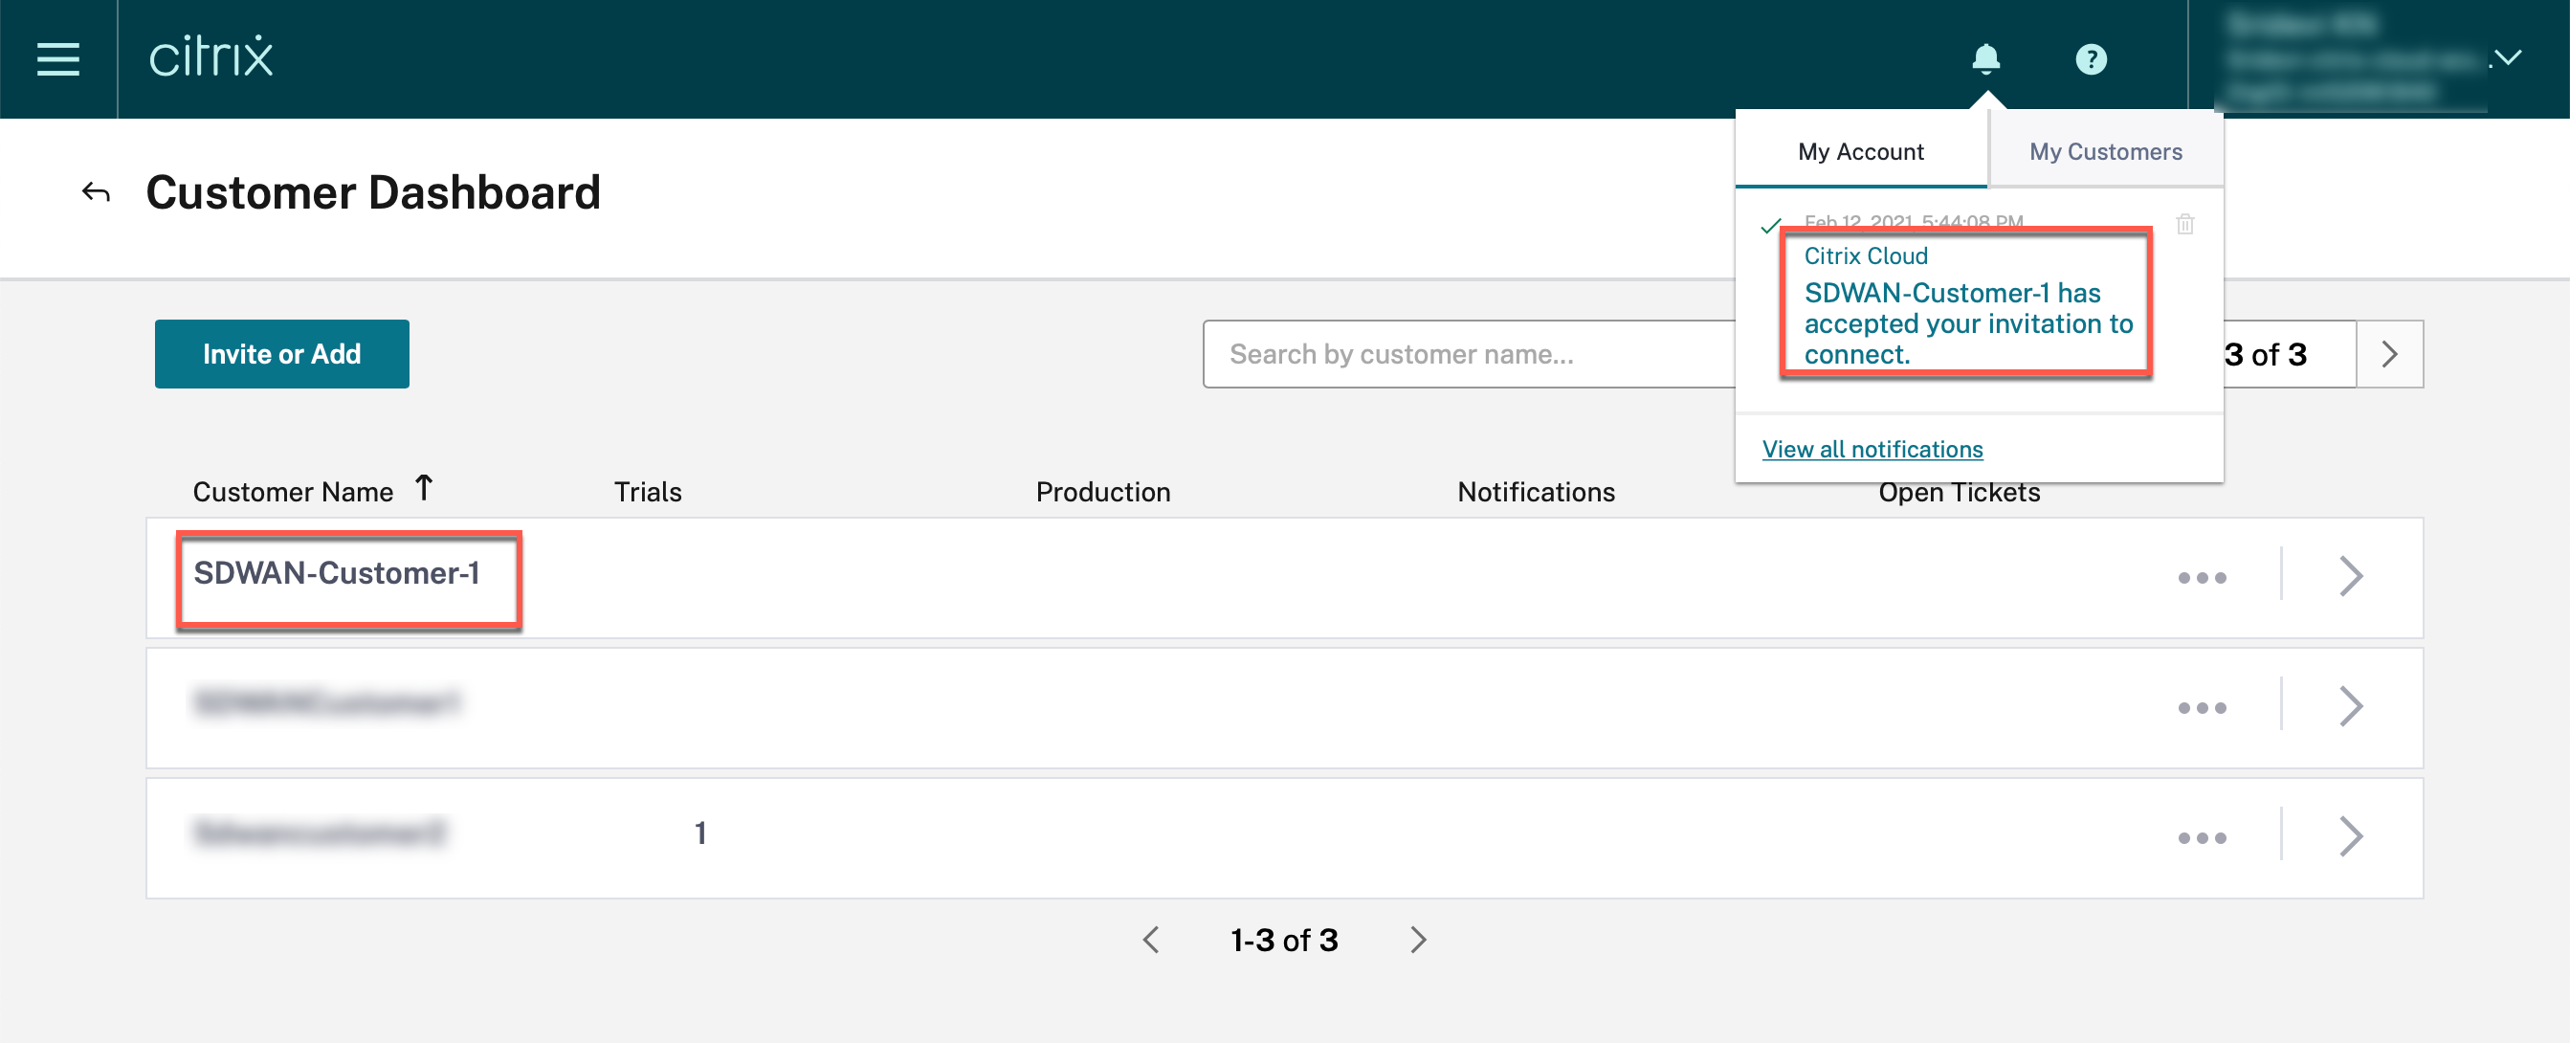
Task: Go back using the back arrow
Action: [x=96, y=191]
